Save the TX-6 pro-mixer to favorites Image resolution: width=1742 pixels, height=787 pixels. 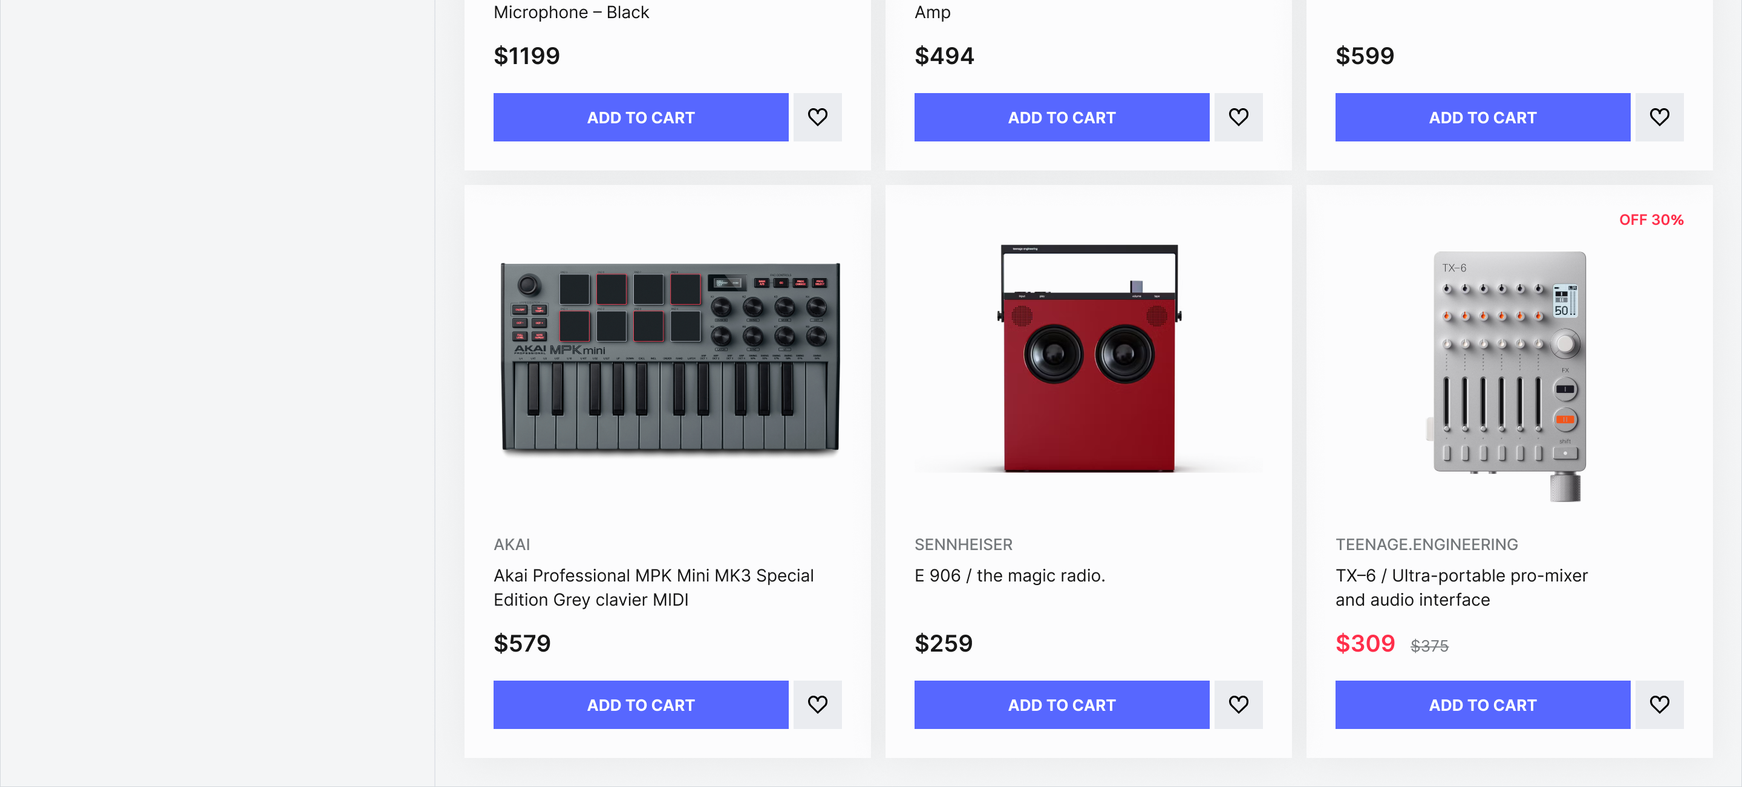(x=1659, y=705)
